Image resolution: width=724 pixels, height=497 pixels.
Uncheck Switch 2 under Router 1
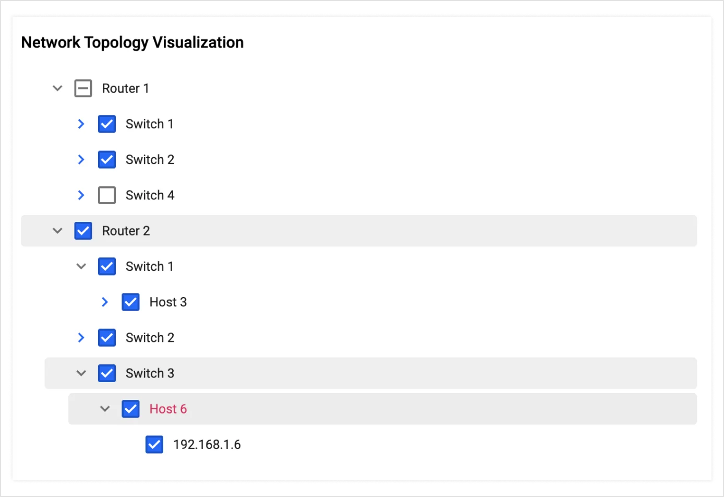point(107,159)
